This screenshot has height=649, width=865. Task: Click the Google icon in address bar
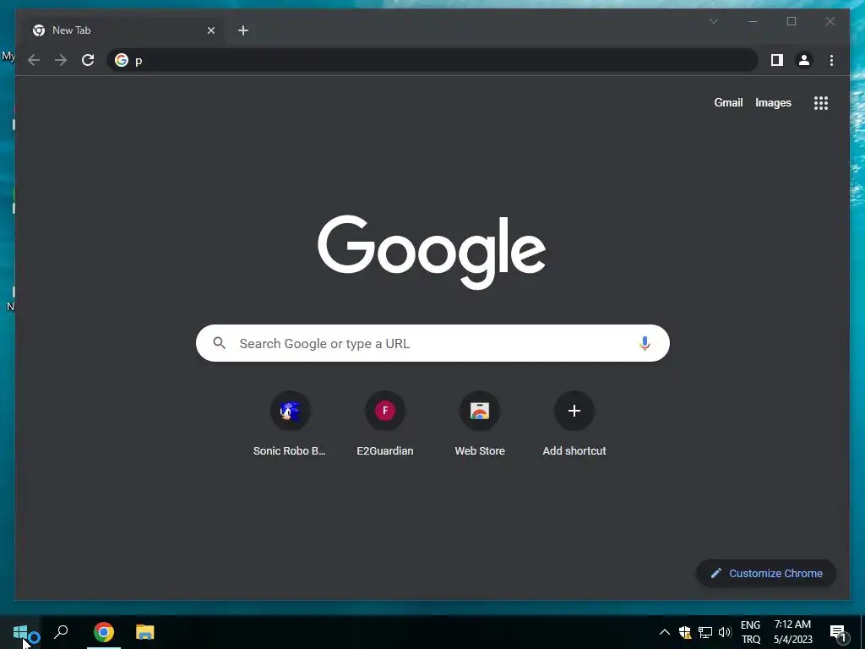coord(122,60)
